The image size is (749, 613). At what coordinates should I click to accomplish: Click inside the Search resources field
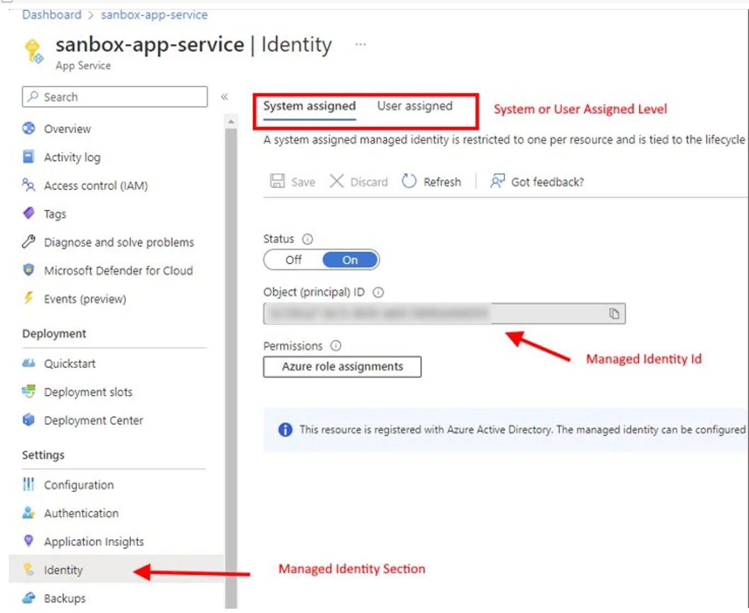point(115,97)
